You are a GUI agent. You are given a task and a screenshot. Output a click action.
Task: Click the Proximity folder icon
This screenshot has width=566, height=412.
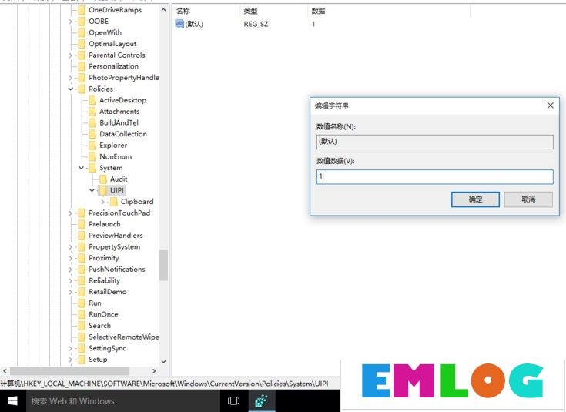(82, 258)
